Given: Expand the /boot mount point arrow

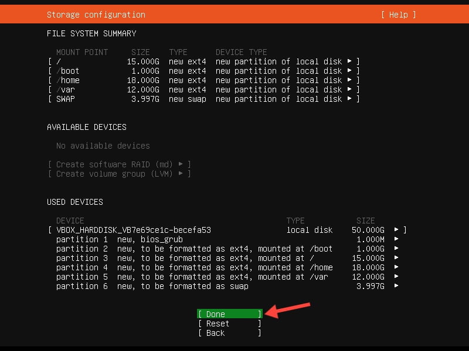Looking at the screenshot, I should 349,71.
